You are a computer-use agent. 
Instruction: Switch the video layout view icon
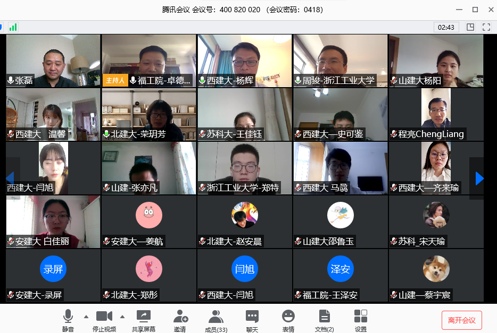[470, 27]
